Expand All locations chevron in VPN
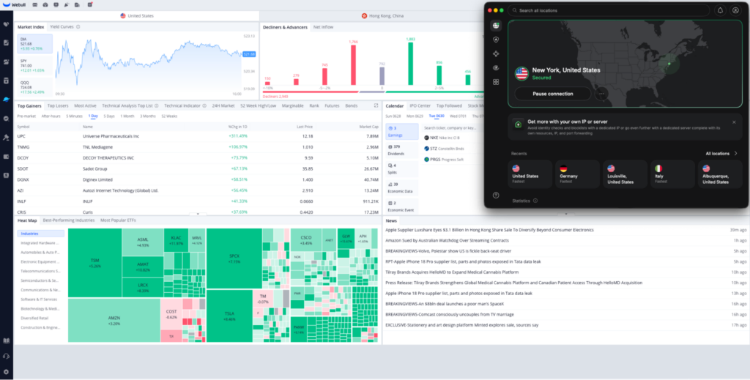Screen dimensions: 750x380 735,154
